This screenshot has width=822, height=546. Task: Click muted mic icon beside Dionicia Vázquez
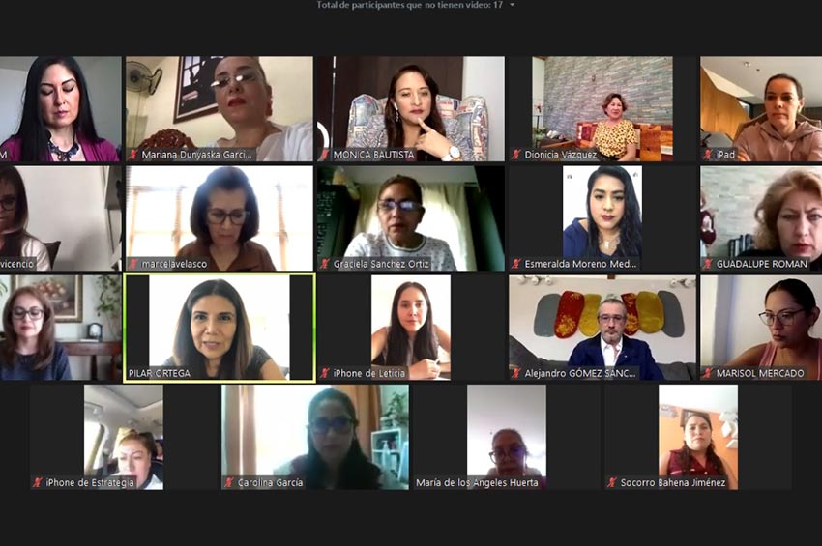click(x=516, y=155)
